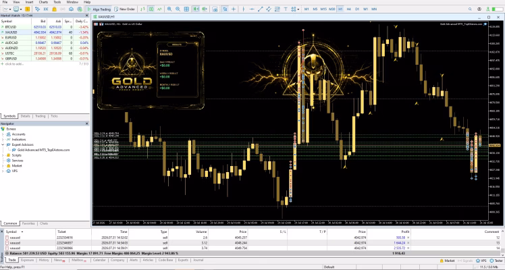
Task: Click the yellow Market Depth icon
Action: (28, 9)
